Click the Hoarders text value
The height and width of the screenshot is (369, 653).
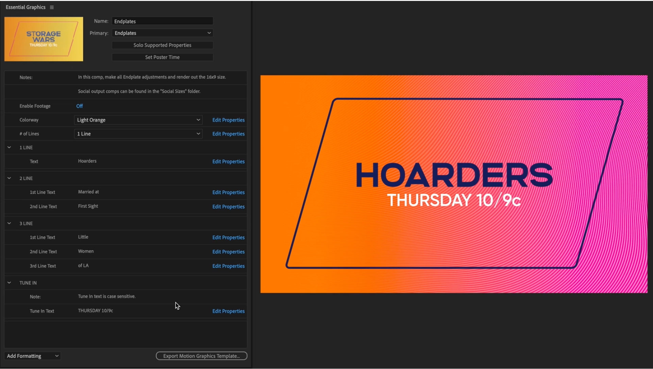pos(87,161)
